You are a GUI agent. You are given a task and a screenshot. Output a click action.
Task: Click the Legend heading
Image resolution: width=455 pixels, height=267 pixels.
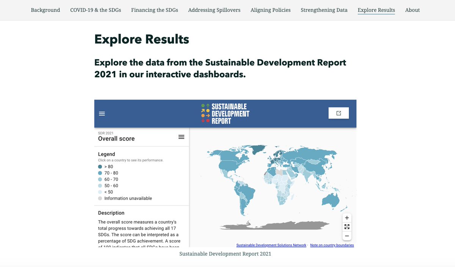(107, 154)
